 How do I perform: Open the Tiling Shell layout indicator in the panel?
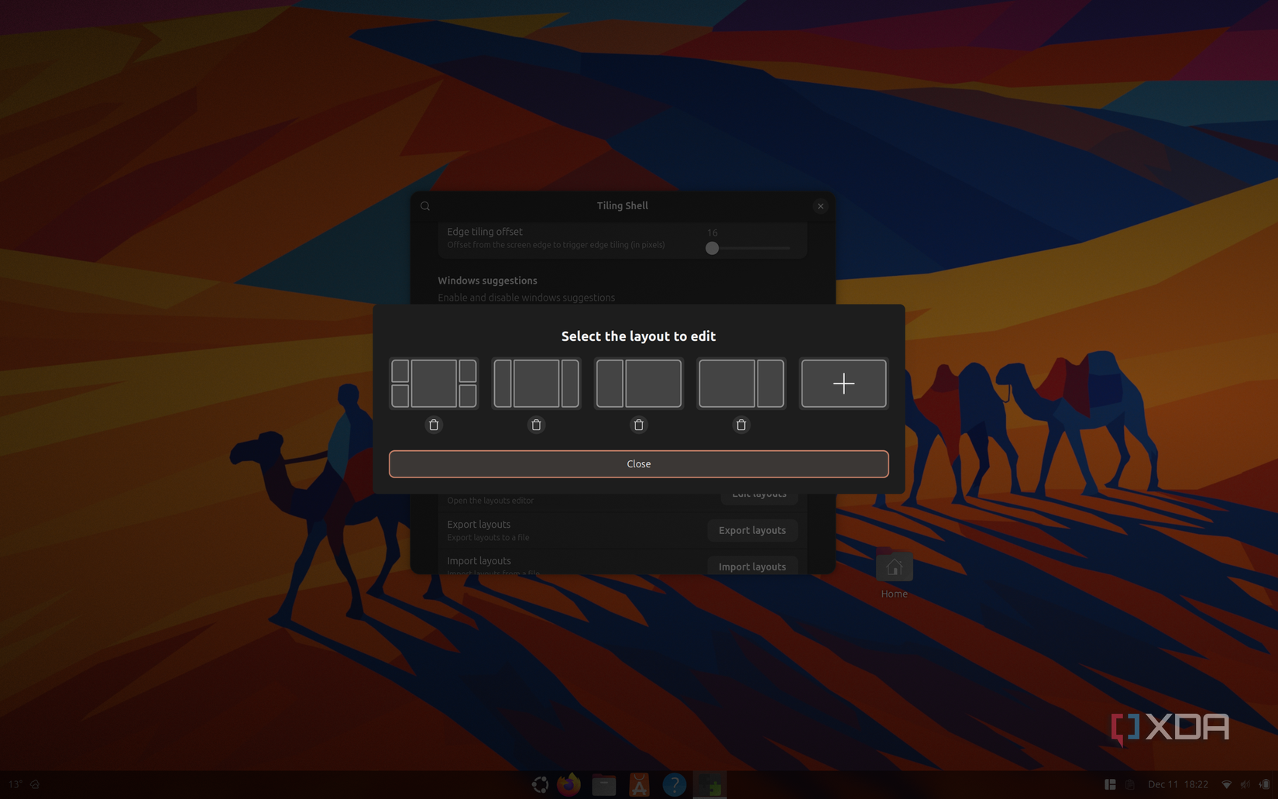point(1110,784)
